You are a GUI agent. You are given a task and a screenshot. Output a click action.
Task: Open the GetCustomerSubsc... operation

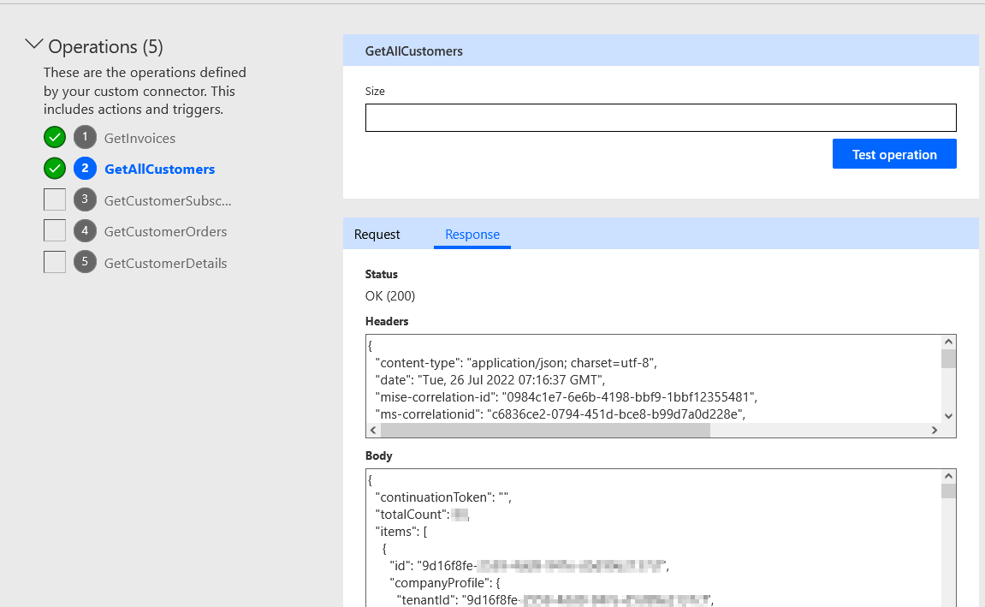click(168, 201)
